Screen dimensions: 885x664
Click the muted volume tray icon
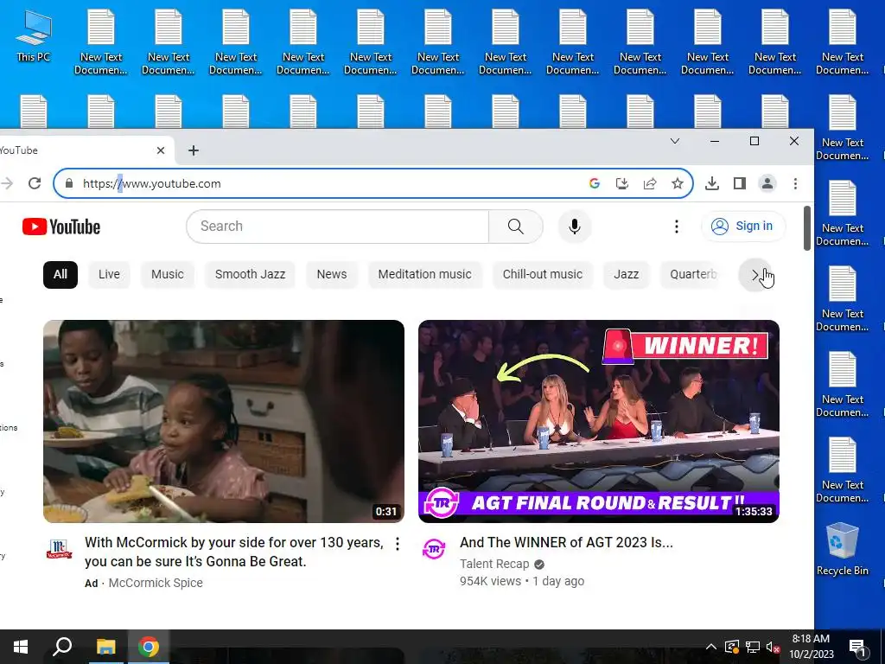click(x=773, y=647)
